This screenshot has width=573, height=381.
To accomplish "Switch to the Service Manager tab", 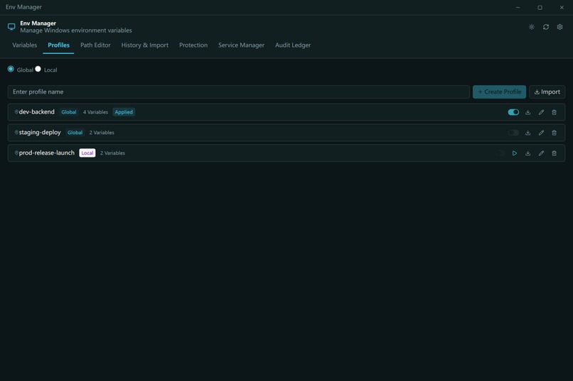I will point(241,45).
